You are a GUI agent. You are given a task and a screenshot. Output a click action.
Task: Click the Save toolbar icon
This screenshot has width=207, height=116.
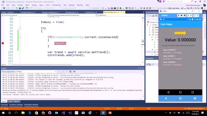[x=20, y=8]
